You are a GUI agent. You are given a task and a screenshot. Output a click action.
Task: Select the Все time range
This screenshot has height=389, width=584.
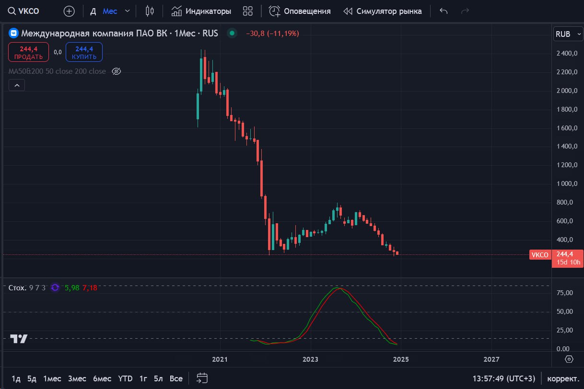[176, 378]
